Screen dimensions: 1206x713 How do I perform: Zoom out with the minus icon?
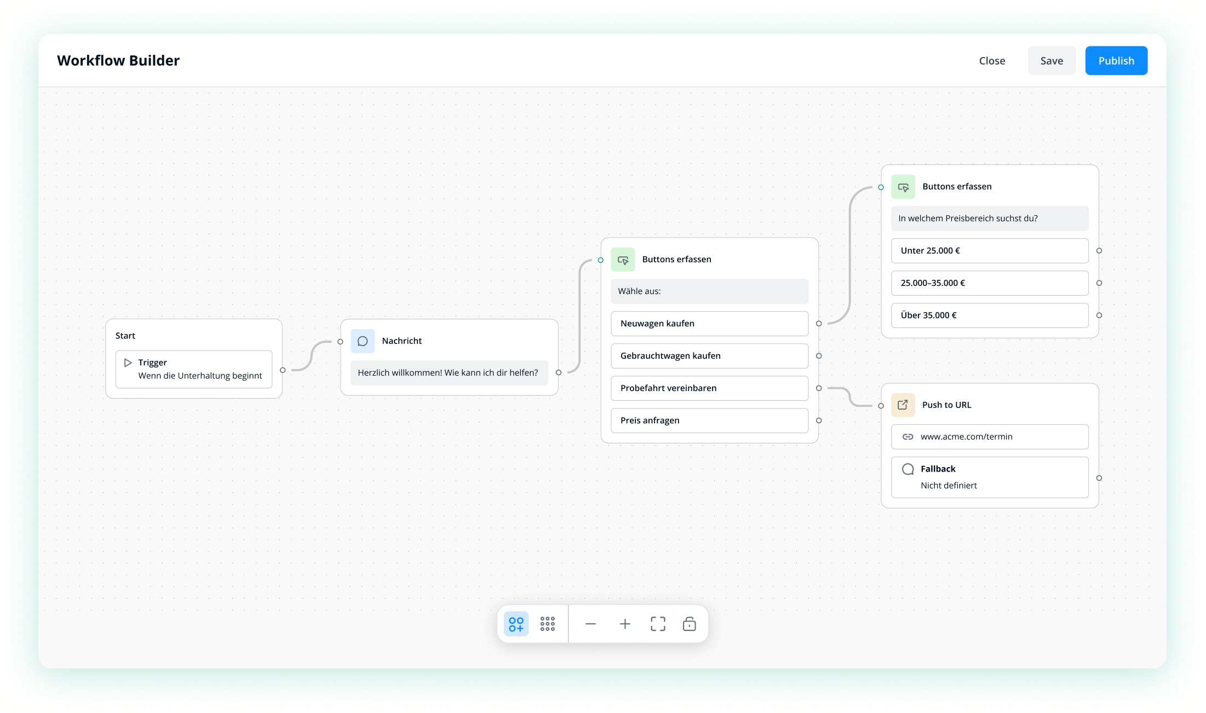point(590,624)
